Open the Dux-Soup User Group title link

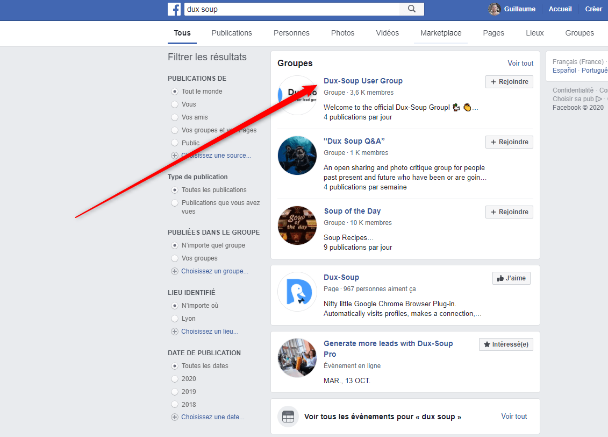tap(363, 81)
